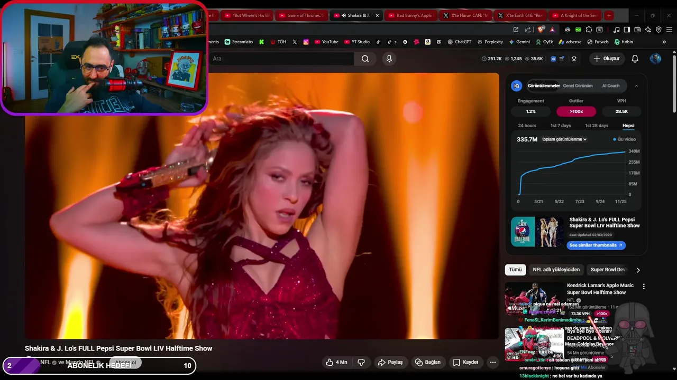Select the Hepsi time range
This screenshot has height=380, width=677.
tap(628, 126)
